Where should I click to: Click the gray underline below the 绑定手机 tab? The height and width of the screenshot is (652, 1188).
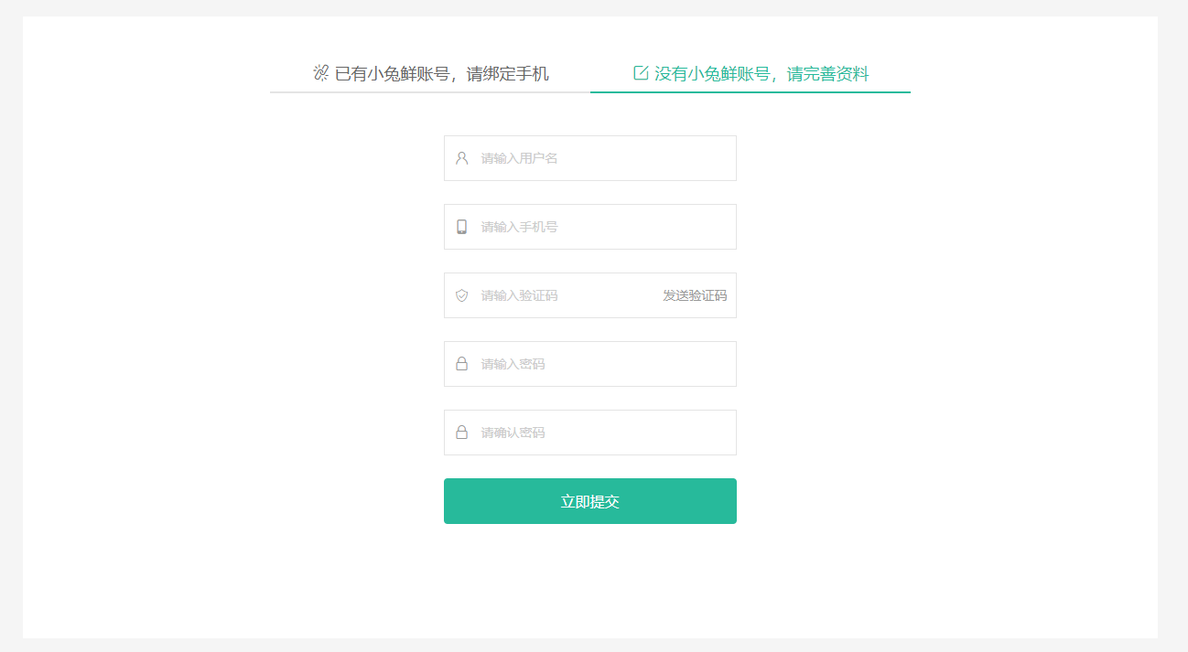[x=430, y=92]
